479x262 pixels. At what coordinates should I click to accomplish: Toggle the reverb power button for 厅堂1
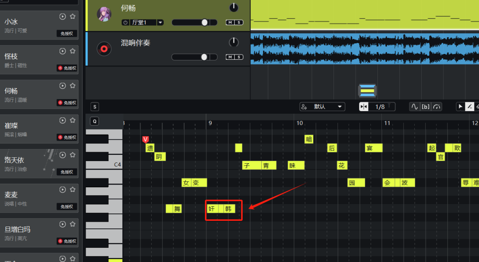click(126, 23)
